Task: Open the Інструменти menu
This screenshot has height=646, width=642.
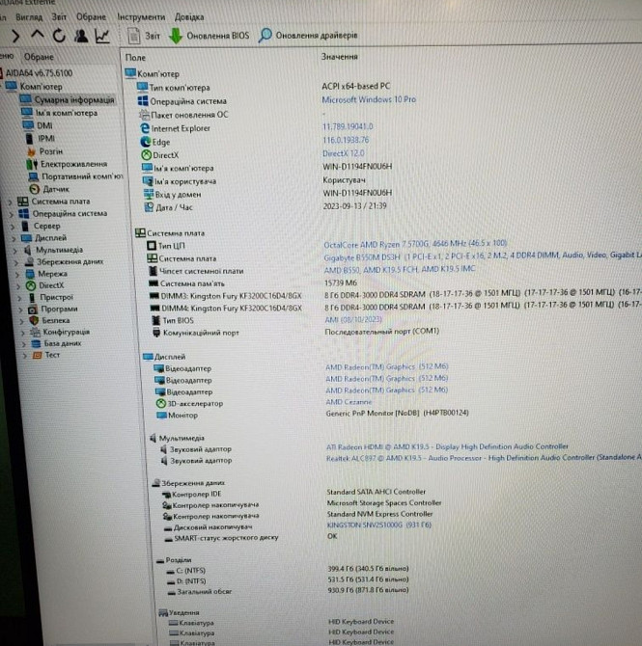Action: pos(141,17)
